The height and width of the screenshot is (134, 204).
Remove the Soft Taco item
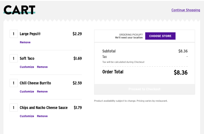point(42,67)
